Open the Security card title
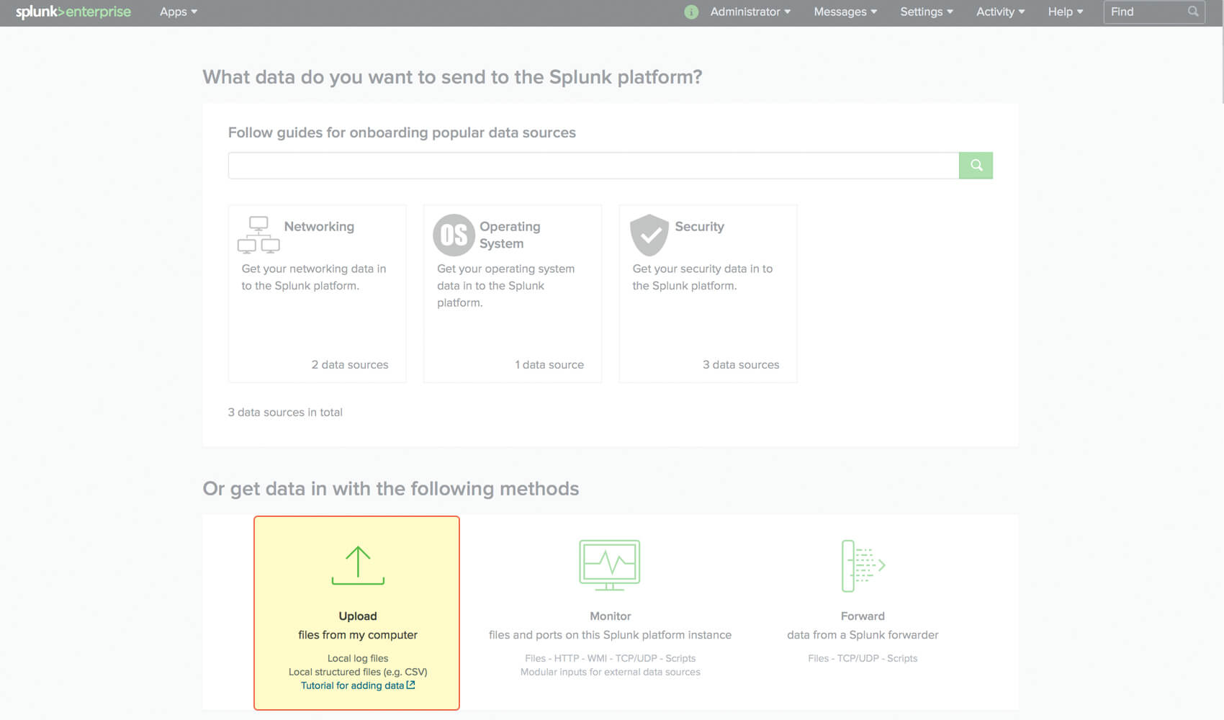1224x720 pixels. (699, 226)
